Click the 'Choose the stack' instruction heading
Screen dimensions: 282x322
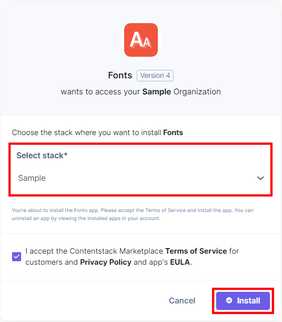click(98, 133)
